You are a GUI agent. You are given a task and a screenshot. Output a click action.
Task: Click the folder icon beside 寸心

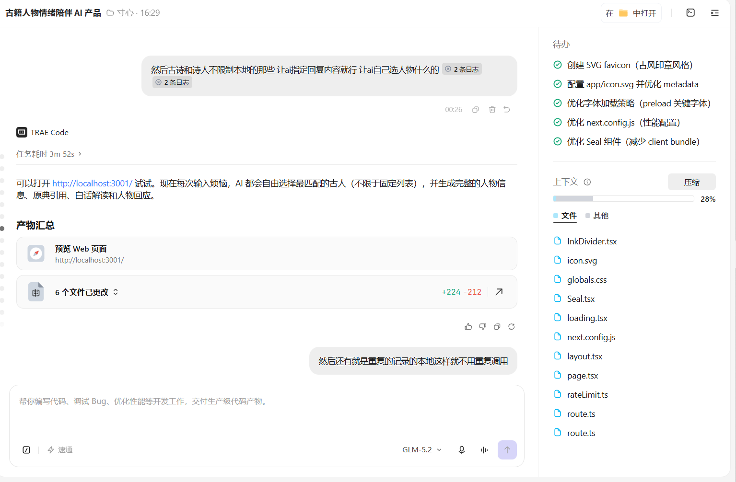110,13
